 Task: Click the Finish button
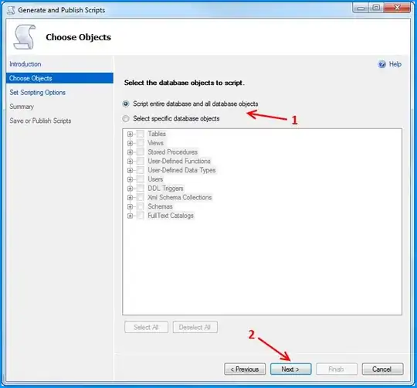337,369
